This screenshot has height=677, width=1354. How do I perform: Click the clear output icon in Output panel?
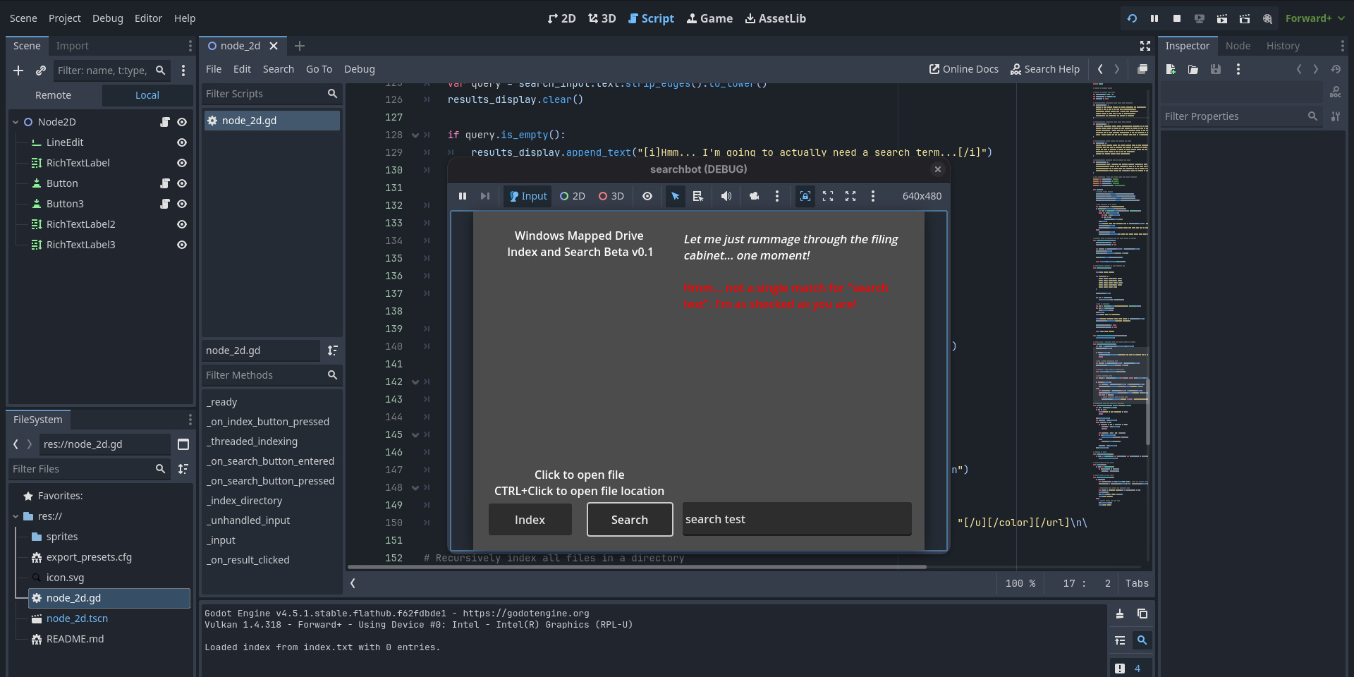(1120, 614)
